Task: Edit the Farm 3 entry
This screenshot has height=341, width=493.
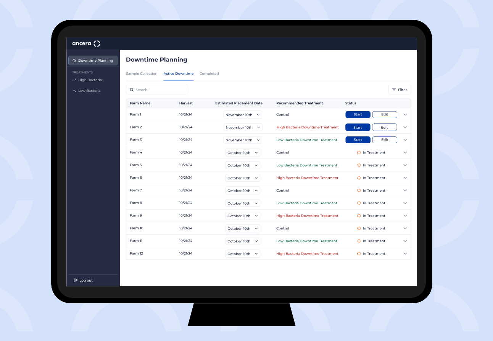Action: (x=385, y=140)
